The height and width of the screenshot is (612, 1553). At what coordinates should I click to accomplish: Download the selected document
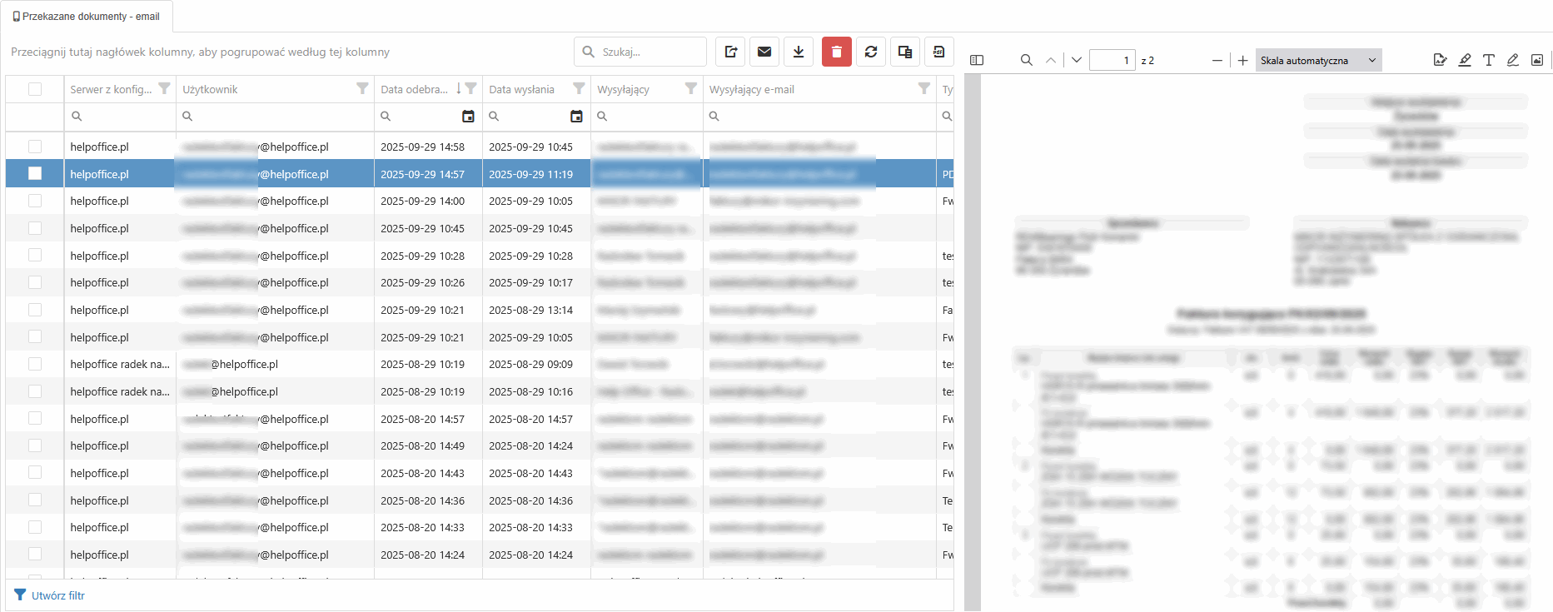pyautogui.click(x=799, y=52)
